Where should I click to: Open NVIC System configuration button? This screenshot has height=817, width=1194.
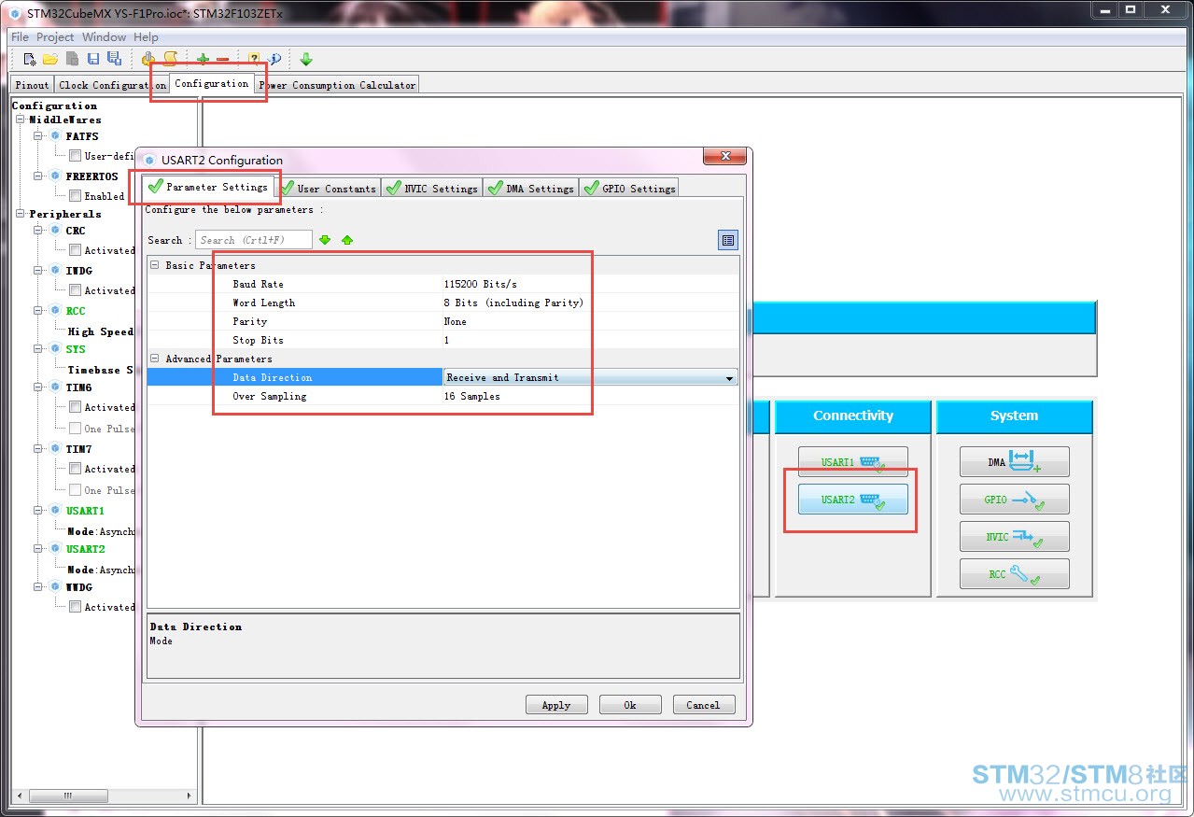pos(1015,536)
